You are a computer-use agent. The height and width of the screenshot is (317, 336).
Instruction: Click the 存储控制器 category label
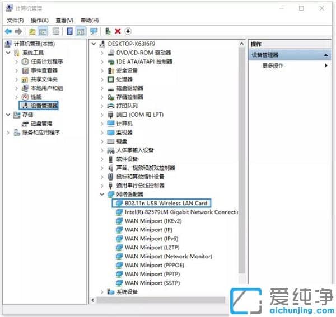pos(129,97)
